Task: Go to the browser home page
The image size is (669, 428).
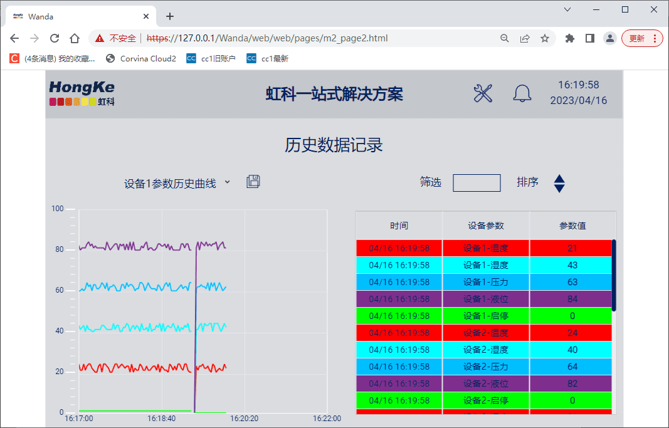Action: (x=75, y=38)
